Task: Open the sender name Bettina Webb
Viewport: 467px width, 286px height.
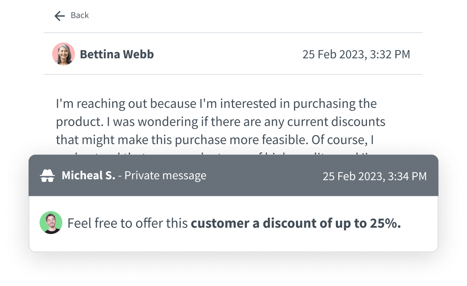Action: click(117, 54)
